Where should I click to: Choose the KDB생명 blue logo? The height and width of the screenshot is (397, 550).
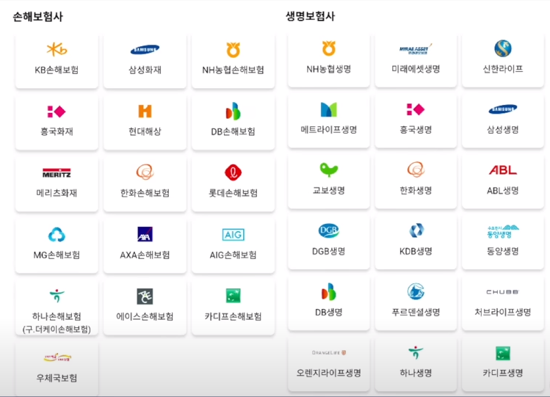click(x=416, y=230)
